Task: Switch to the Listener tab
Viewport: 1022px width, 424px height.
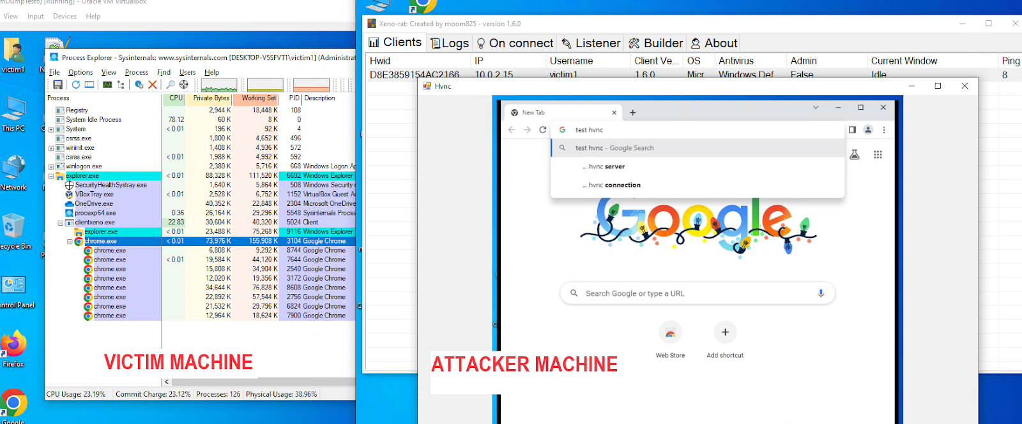Action: 591,43
